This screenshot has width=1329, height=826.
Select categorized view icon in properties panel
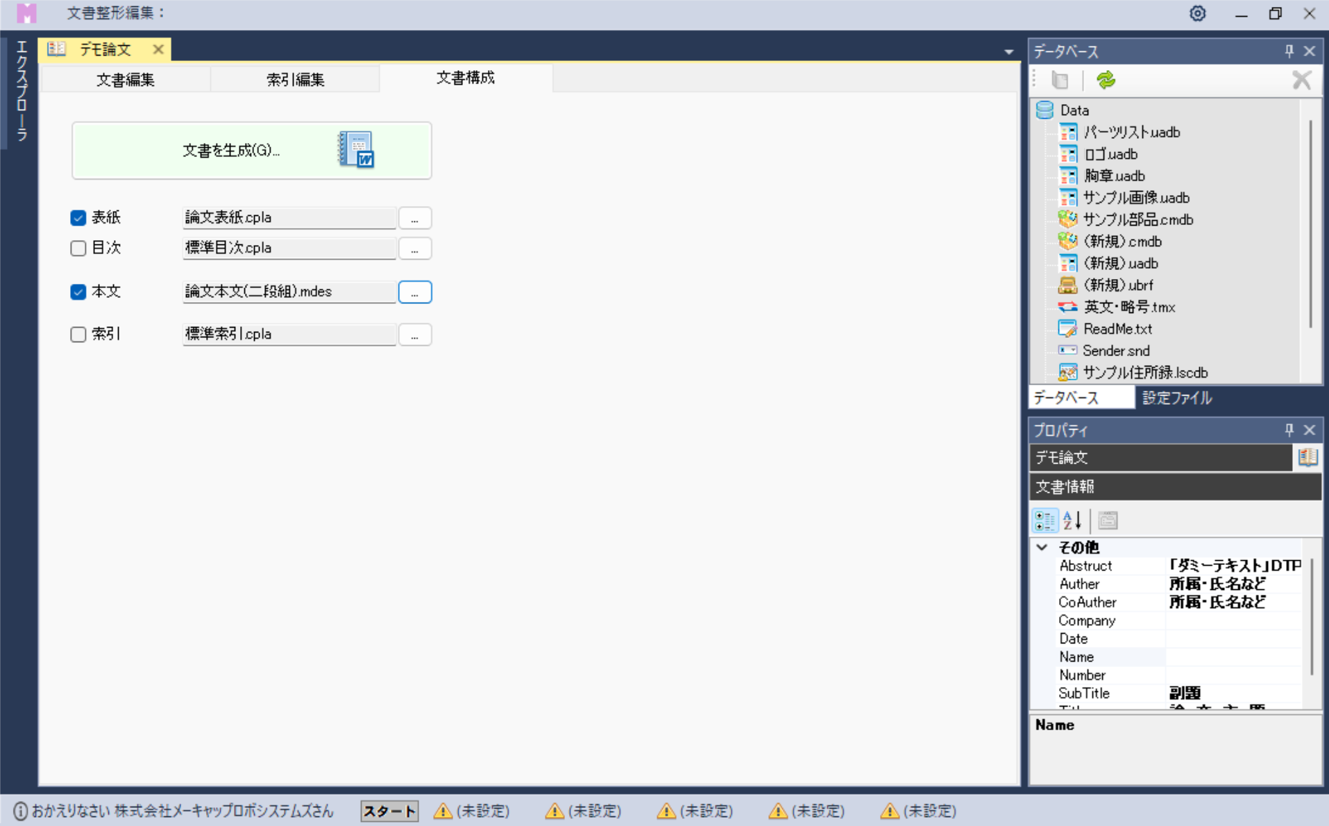click(x=1044, y=520)
